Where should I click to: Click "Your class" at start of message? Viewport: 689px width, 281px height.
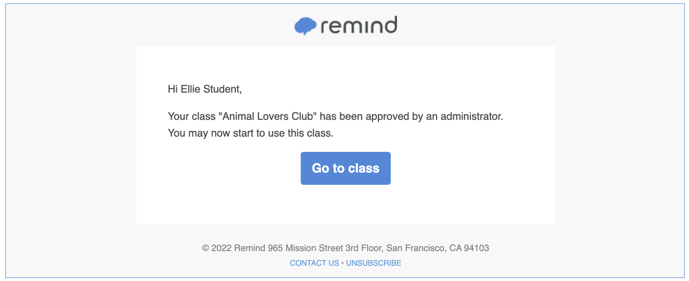[x=190, y=117]
